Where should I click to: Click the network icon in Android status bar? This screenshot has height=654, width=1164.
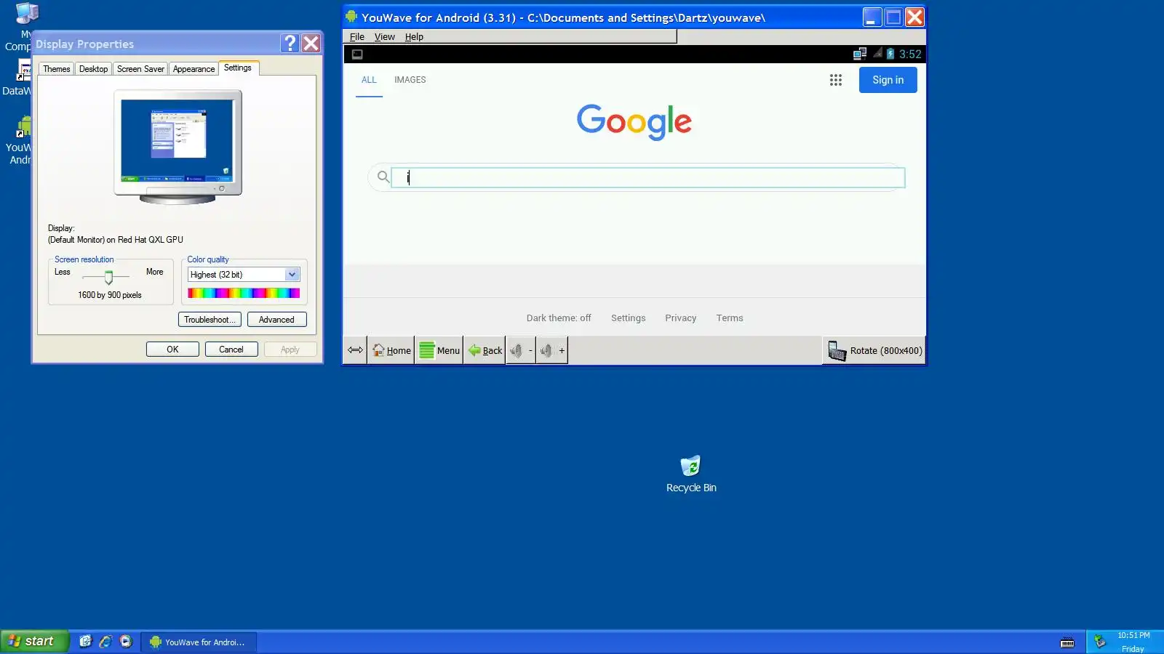pos(860,54)
